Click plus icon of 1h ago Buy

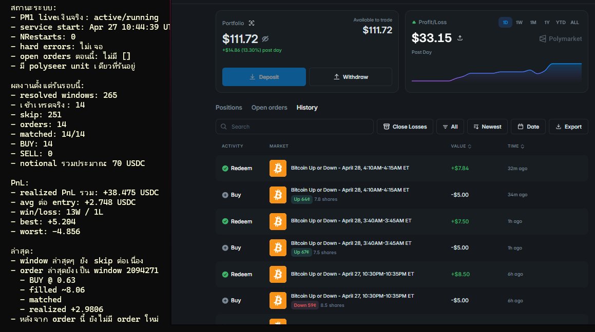click(225, 247)
